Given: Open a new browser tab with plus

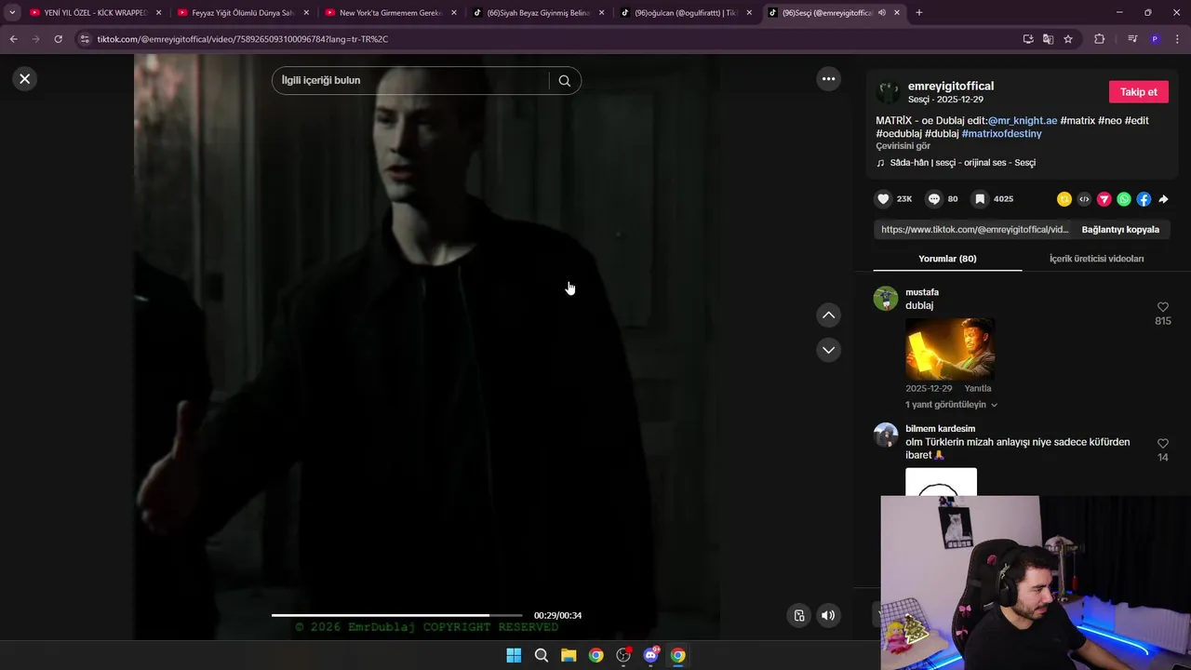Looking at the screenshot, I should (919, 13).
